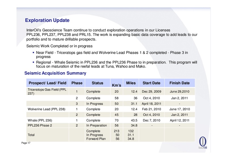
Task: Click the Prospect/ Lead/ Field column header
Action: [47, 83]
